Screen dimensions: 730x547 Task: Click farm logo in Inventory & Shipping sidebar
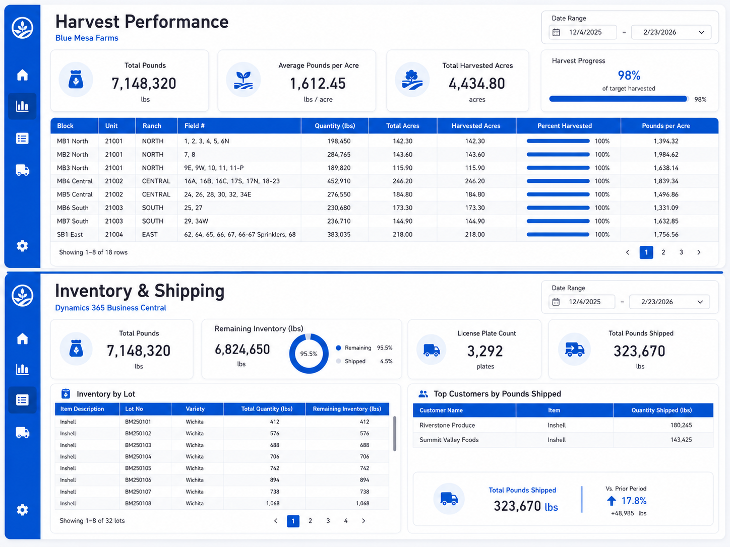[x=22, y=296]
